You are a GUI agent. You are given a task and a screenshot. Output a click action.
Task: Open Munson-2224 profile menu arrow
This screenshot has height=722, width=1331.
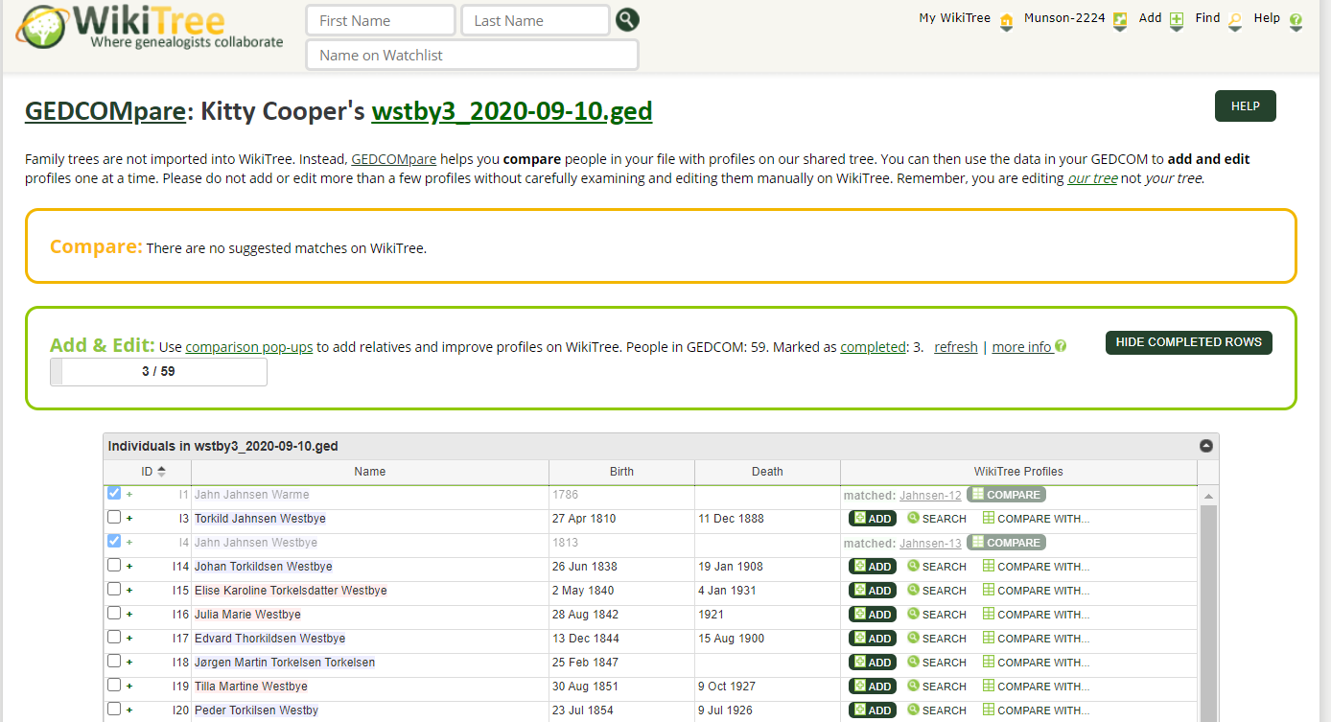point(1119,22)
